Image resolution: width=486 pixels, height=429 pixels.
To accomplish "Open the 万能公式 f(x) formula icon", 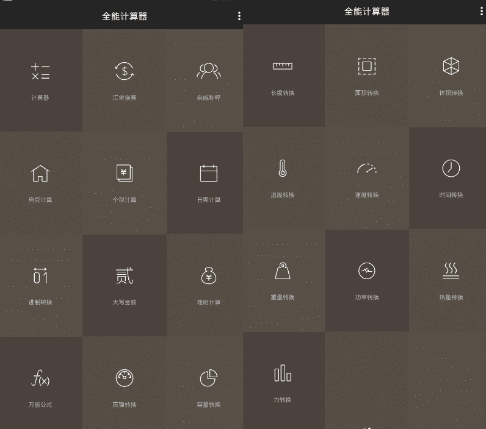I will [40, 378].
